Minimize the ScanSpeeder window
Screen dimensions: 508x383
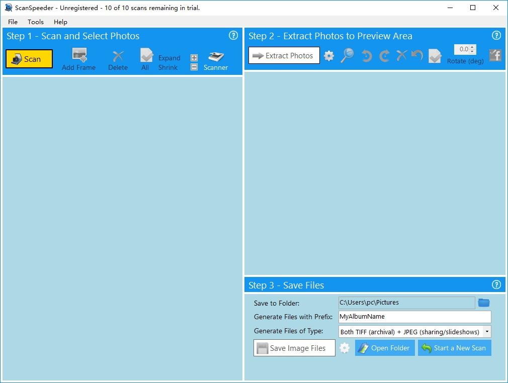click(450, 8)
